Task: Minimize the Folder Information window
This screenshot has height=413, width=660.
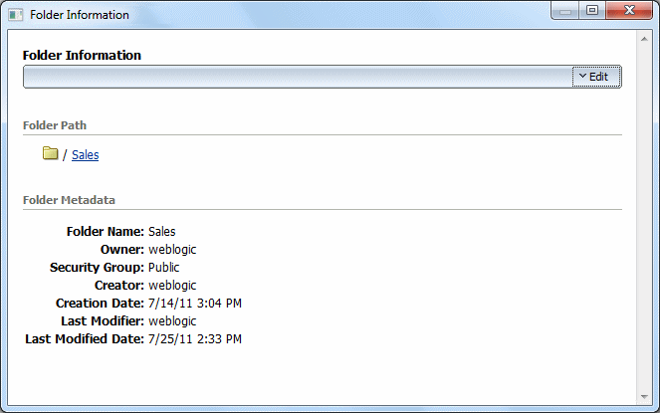Action: 564,11
